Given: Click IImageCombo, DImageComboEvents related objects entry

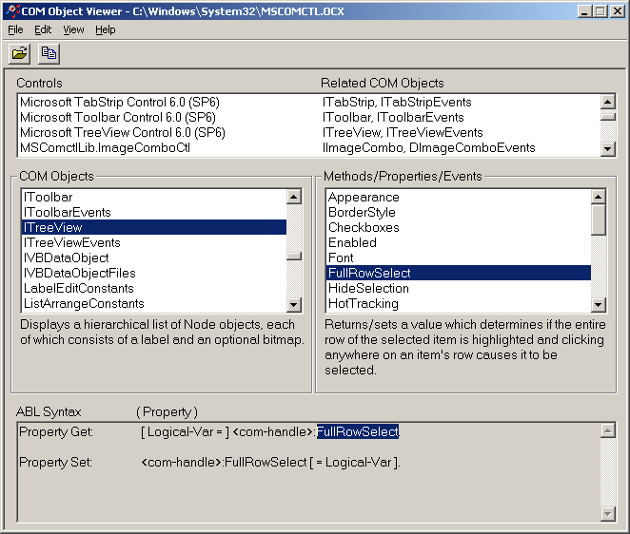Looking at the screenshot, I should tap(428, 147).
